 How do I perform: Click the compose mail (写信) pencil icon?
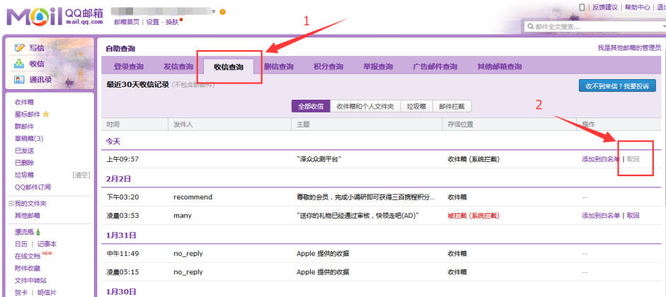click(x=19, y=47)
